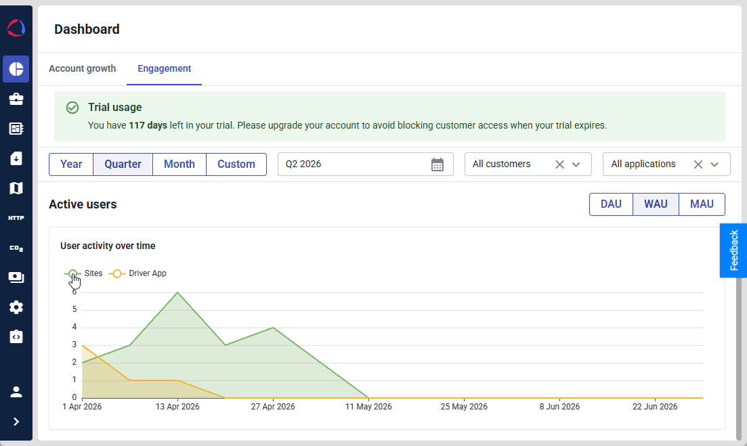The image size is (747, 446).
Task: Expand the All customers dropdown
Action: [576, 164]
